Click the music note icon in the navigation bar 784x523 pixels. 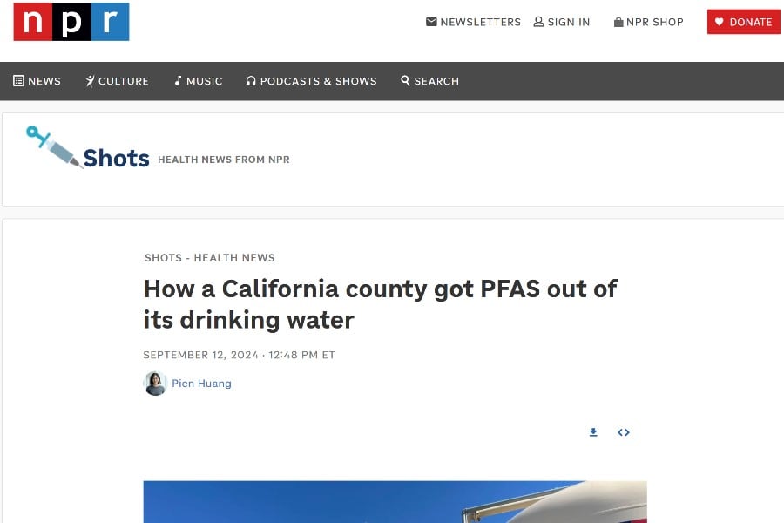pyautogui.click(x=178, y=81)
